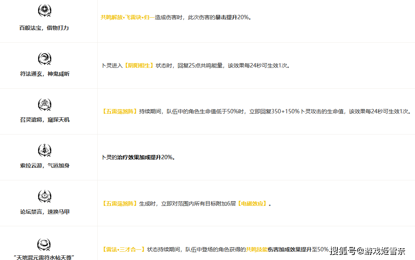Click the yellow 【阴阳相生】 keyword
The width and height of the screenshot is (415, 260).
click(138, 65)
